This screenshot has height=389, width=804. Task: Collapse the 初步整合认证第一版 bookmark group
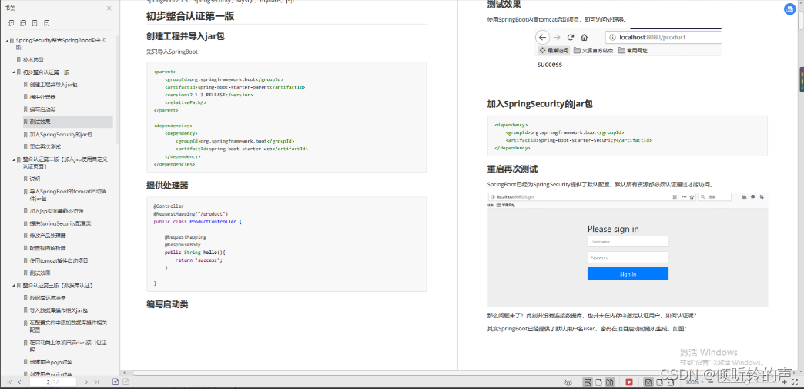[x=14, y=72]
